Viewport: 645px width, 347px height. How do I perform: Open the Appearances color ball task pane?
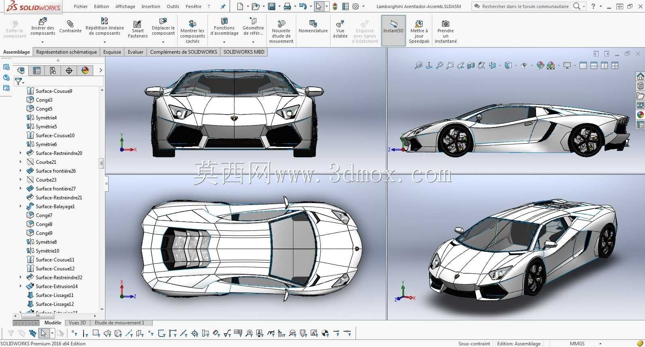click(x=640, y=115)
